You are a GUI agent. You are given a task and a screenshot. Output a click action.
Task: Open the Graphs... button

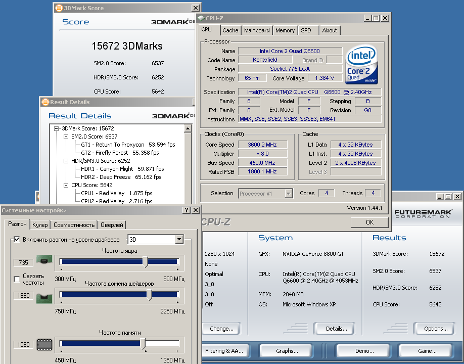pos(287,351)
